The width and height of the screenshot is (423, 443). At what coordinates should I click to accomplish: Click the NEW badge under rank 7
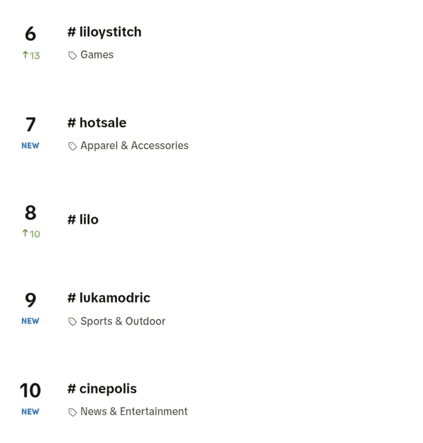(x=30, y=145)
